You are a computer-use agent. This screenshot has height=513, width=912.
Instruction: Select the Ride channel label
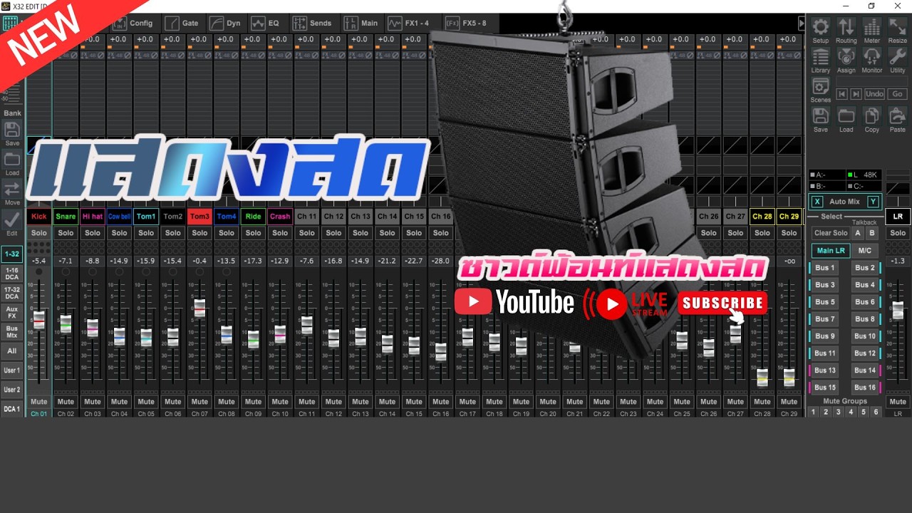253,217
